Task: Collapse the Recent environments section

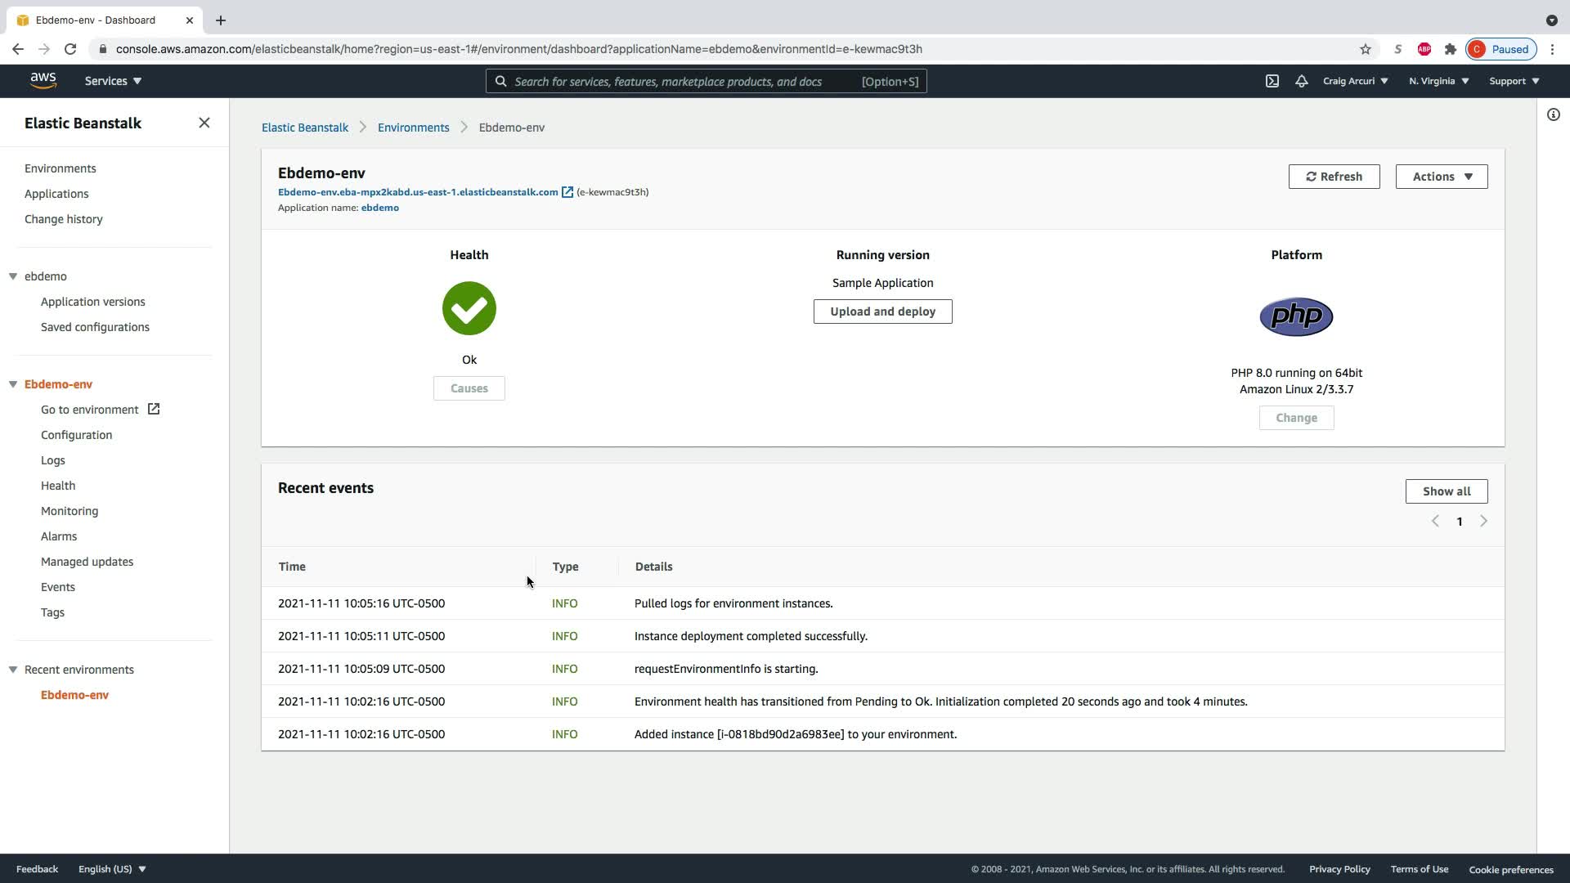Action: tap(13, 670)
